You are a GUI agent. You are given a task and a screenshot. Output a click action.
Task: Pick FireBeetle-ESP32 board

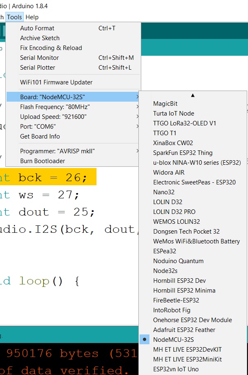193,300
